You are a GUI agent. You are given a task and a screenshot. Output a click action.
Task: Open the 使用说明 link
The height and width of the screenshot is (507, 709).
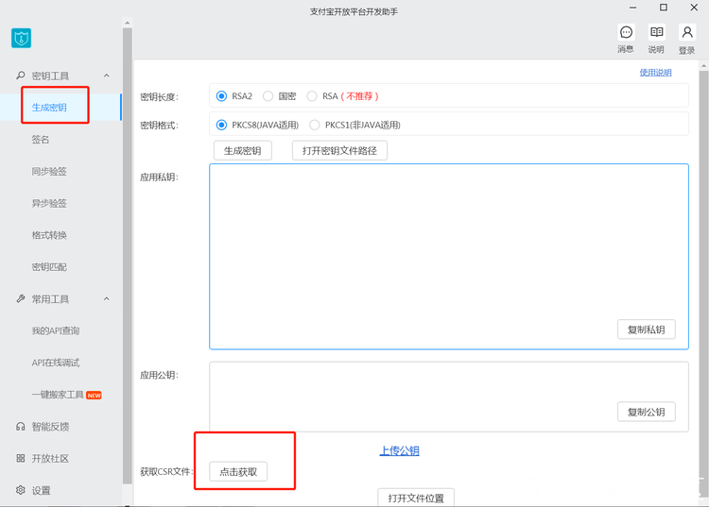pyautogui.click(x=655, y=73)
